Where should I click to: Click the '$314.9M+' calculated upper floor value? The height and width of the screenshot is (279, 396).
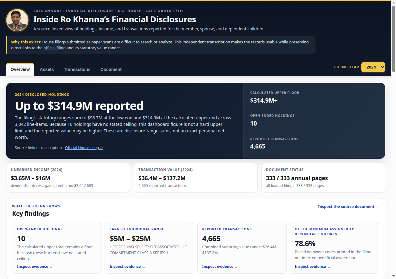coord(264,100)
